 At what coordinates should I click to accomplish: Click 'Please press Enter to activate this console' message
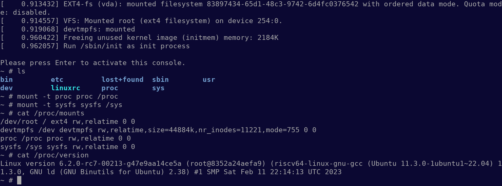click(x=93, y=63)
